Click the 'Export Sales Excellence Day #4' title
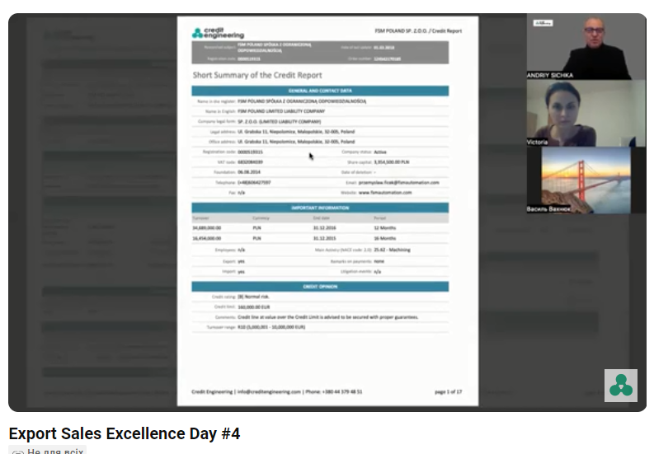The image size is (654, 454). tap(125, 433)
